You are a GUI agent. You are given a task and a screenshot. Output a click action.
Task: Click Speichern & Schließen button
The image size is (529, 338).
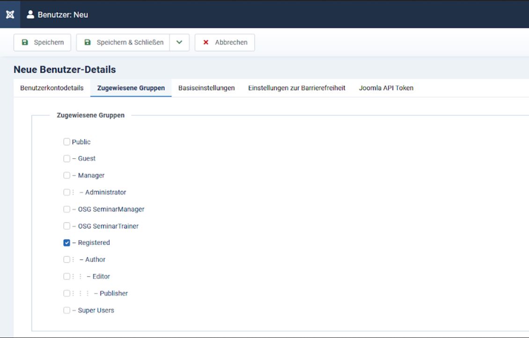point(123,42)
